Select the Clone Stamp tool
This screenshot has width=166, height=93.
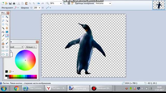pyautogui.click(x=3, y=43)
